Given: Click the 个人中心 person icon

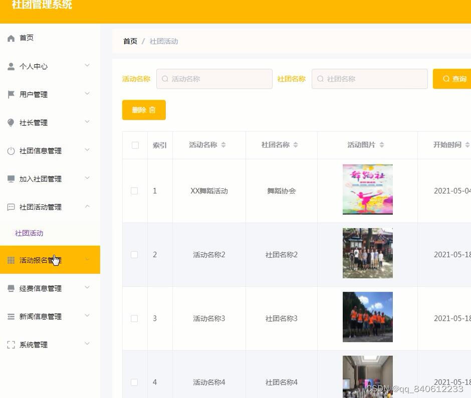Looking at the screenshot, I should point(12,66).
